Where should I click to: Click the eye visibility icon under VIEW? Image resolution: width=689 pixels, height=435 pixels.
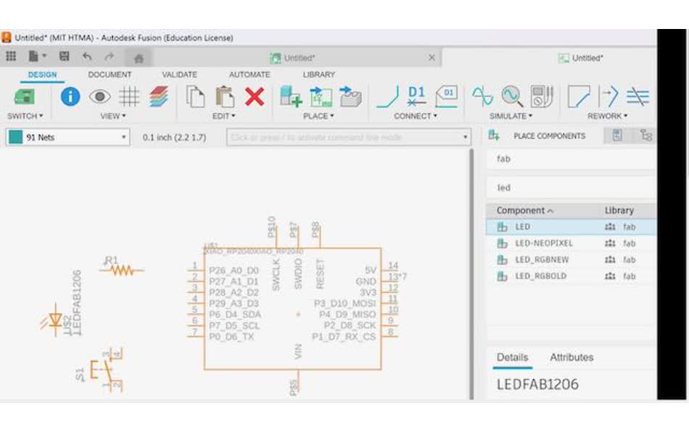click(99, 96)
